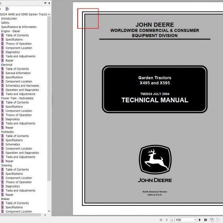Select the Engine - Diesel section bookmark
Viewport: 223px width, 223px height.
click(x=10, y=31)
